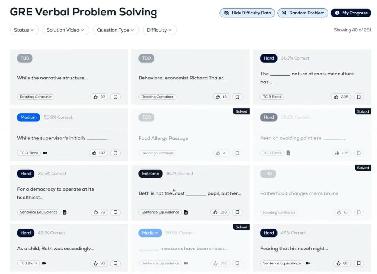This screenshot has width=377, height=274.
Task: Click video icon on Fearing that his novel problem
Action: [x=308, y=263]
